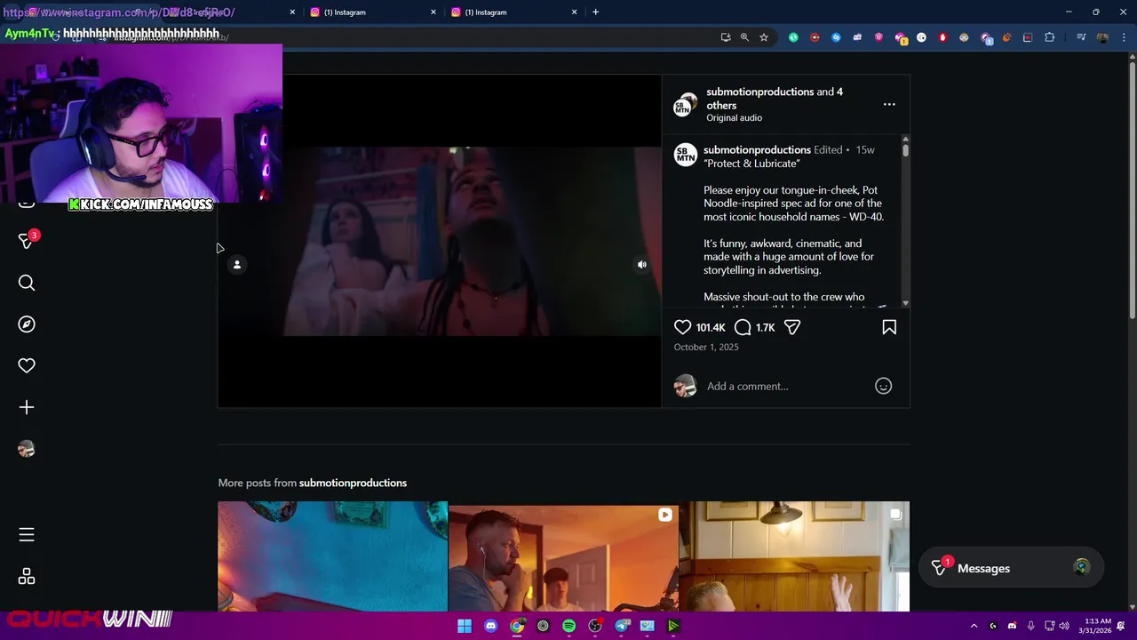Bookmark this page with the star icon
The width and height of the screenshot is (1137, 640).
coord(763,37)
